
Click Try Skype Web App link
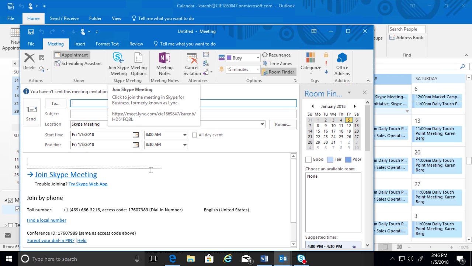(x=88, y=184)
